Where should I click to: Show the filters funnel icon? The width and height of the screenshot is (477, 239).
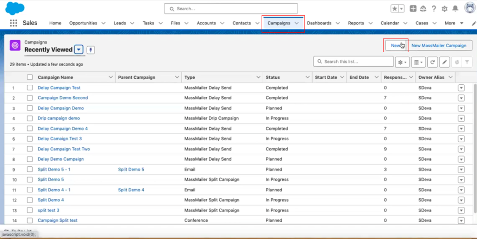(467, 62)
